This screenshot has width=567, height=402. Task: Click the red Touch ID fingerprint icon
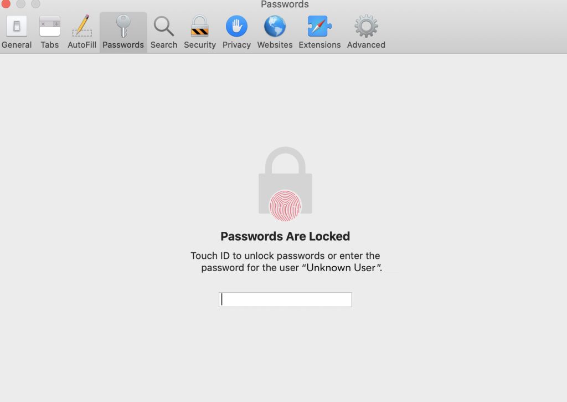[285, 206]
